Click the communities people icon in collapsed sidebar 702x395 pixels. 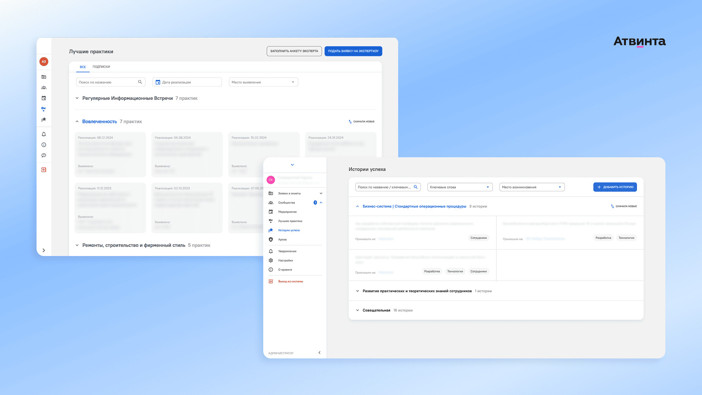pyautogui.click(x=44, y=87)
